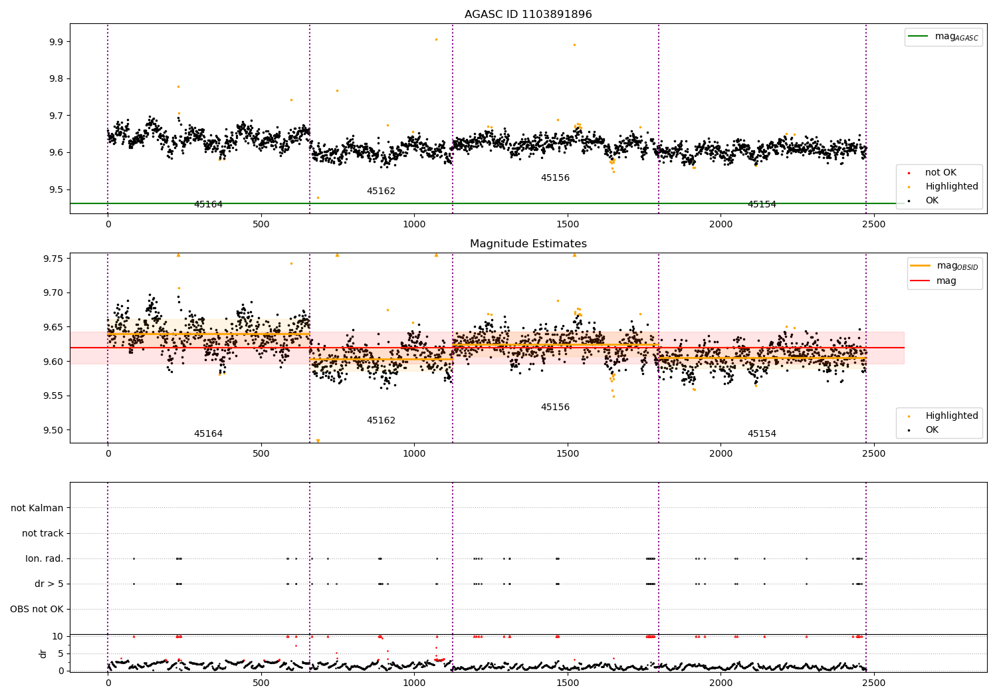This screenshot has width=997, height=698.
Task: Click the "OBS not OK" axis label
Action: coord(37,609)
